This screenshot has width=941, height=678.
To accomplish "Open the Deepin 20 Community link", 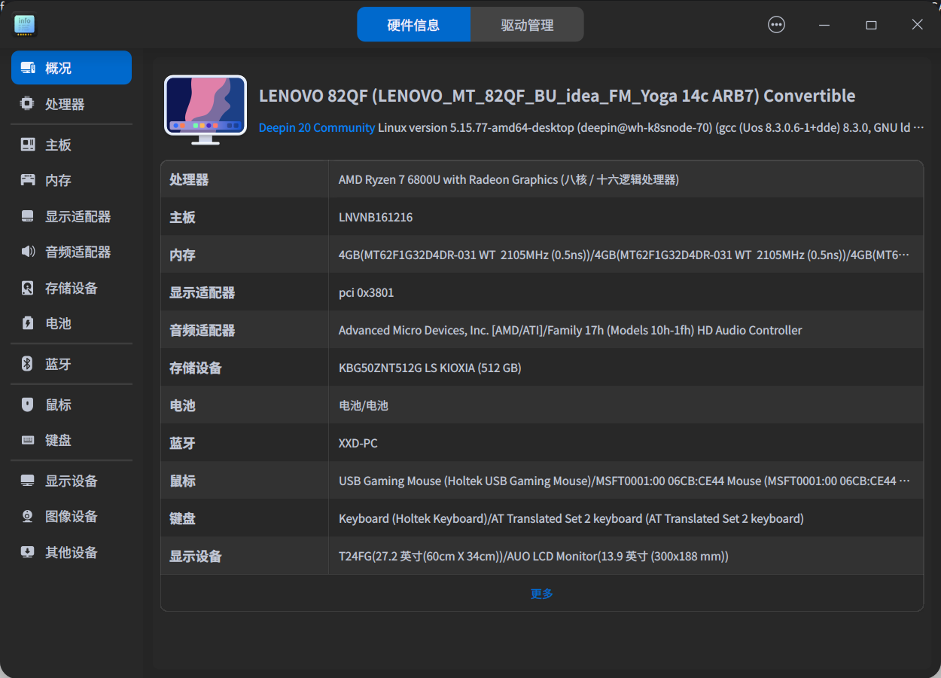I will (x=316, y=127).
